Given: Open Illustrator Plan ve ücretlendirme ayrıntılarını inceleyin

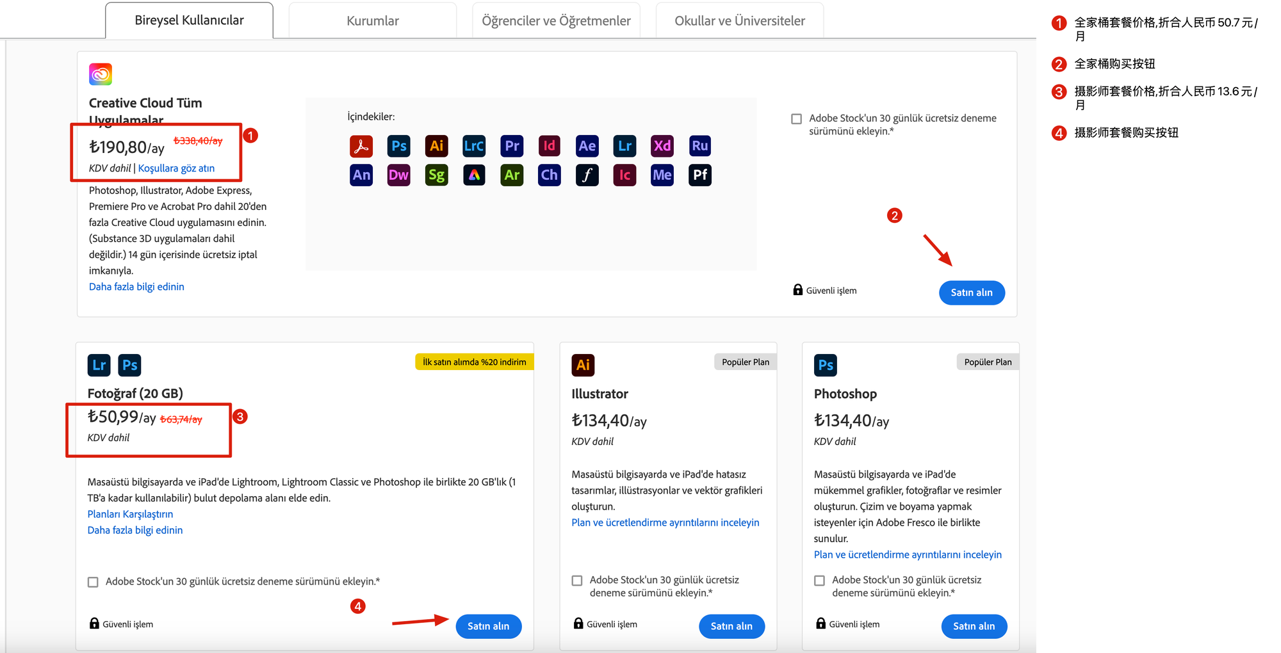Looking at the screenshot, I should [665, 522].
